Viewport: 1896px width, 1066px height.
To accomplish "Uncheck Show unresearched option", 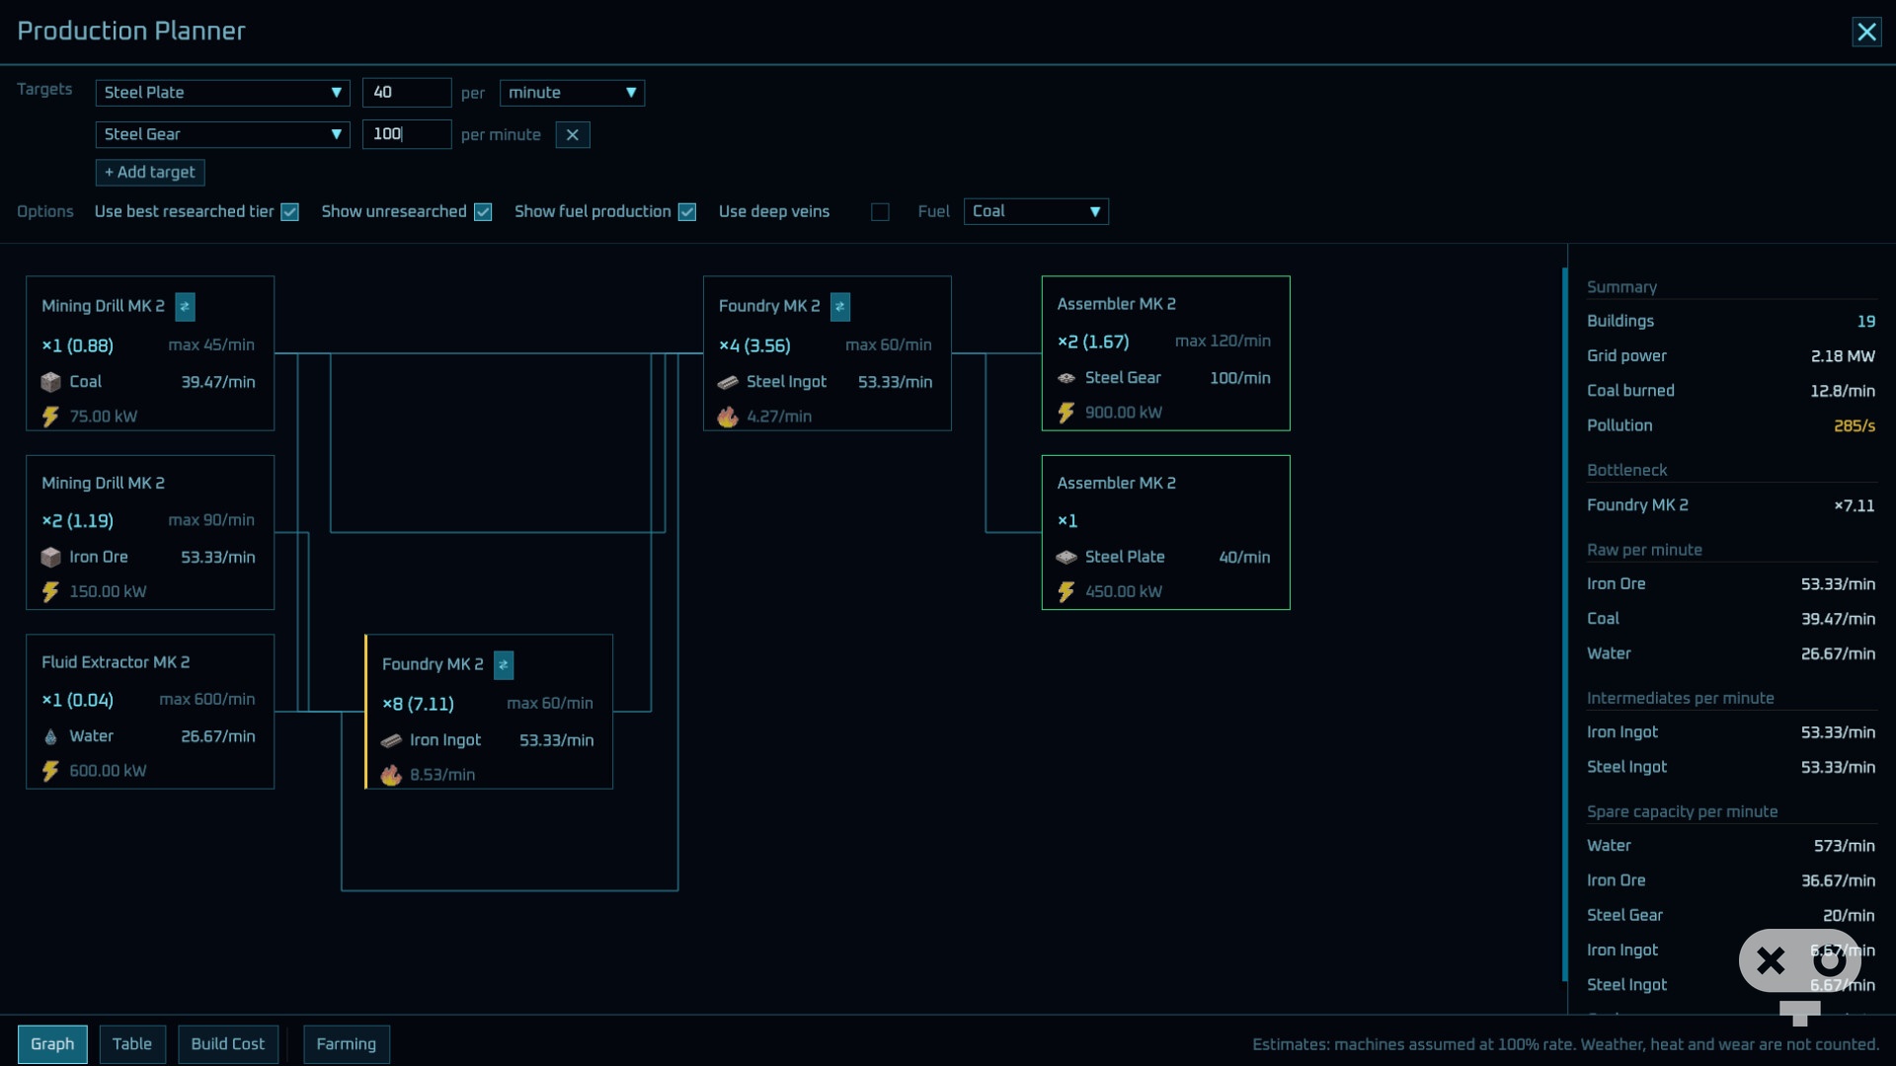I will click(483, 212).
